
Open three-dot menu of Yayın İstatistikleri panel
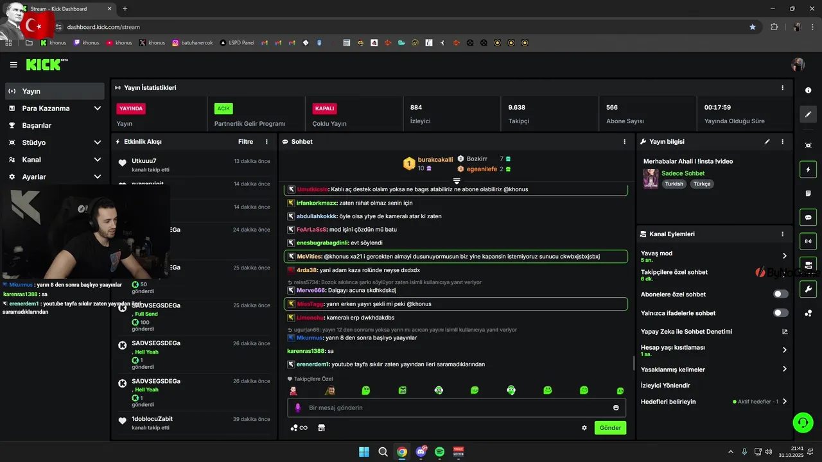coord(782,88)
